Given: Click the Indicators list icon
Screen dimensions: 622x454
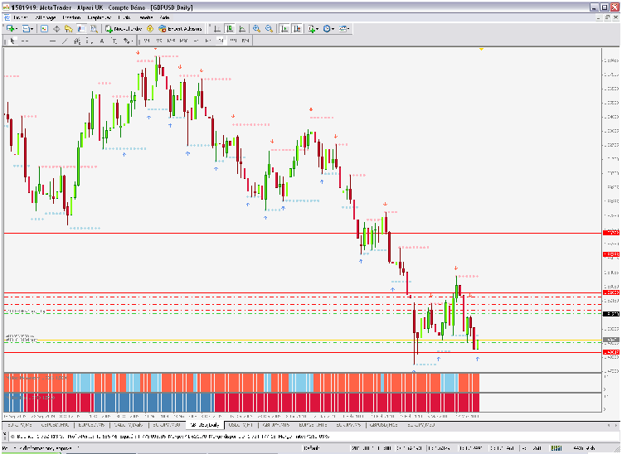Looking at the screenshot, I should pyautogui.click(x=311, y=28).
